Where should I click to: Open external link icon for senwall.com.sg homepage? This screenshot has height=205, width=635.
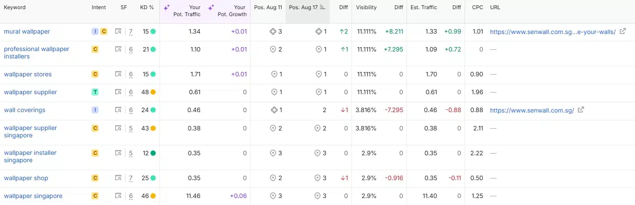[x=580, y=110]
